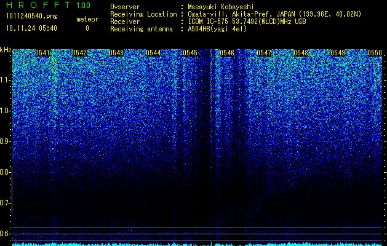Viewport: 387px width, 246px height.
Task: Click antenna value A504HB(yagi 4el)
Action: [x=217, y=29]
